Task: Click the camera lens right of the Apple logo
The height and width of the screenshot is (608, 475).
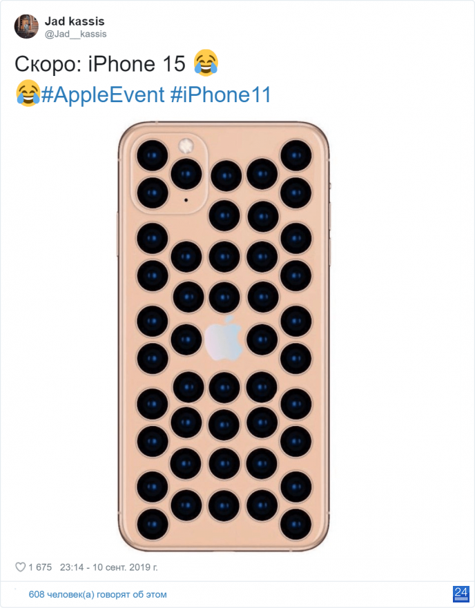Action: pyautogui.click(x=262, y=340)
